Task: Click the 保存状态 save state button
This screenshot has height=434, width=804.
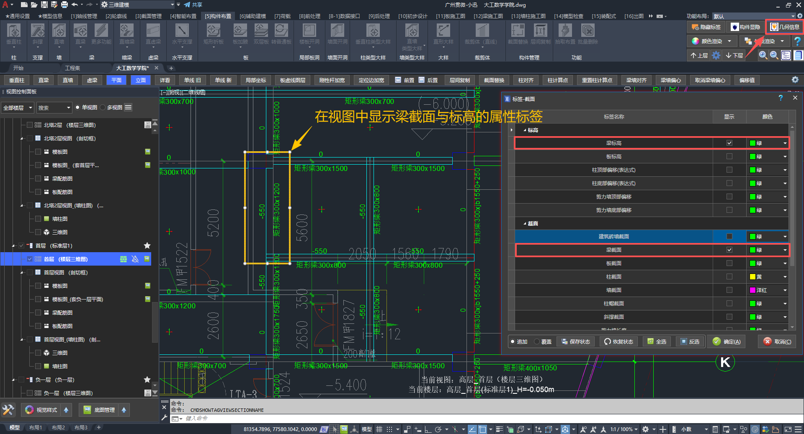Action: [576, 341]
